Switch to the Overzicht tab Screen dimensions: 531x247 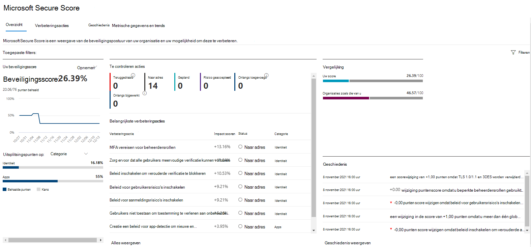pos(14,25)
